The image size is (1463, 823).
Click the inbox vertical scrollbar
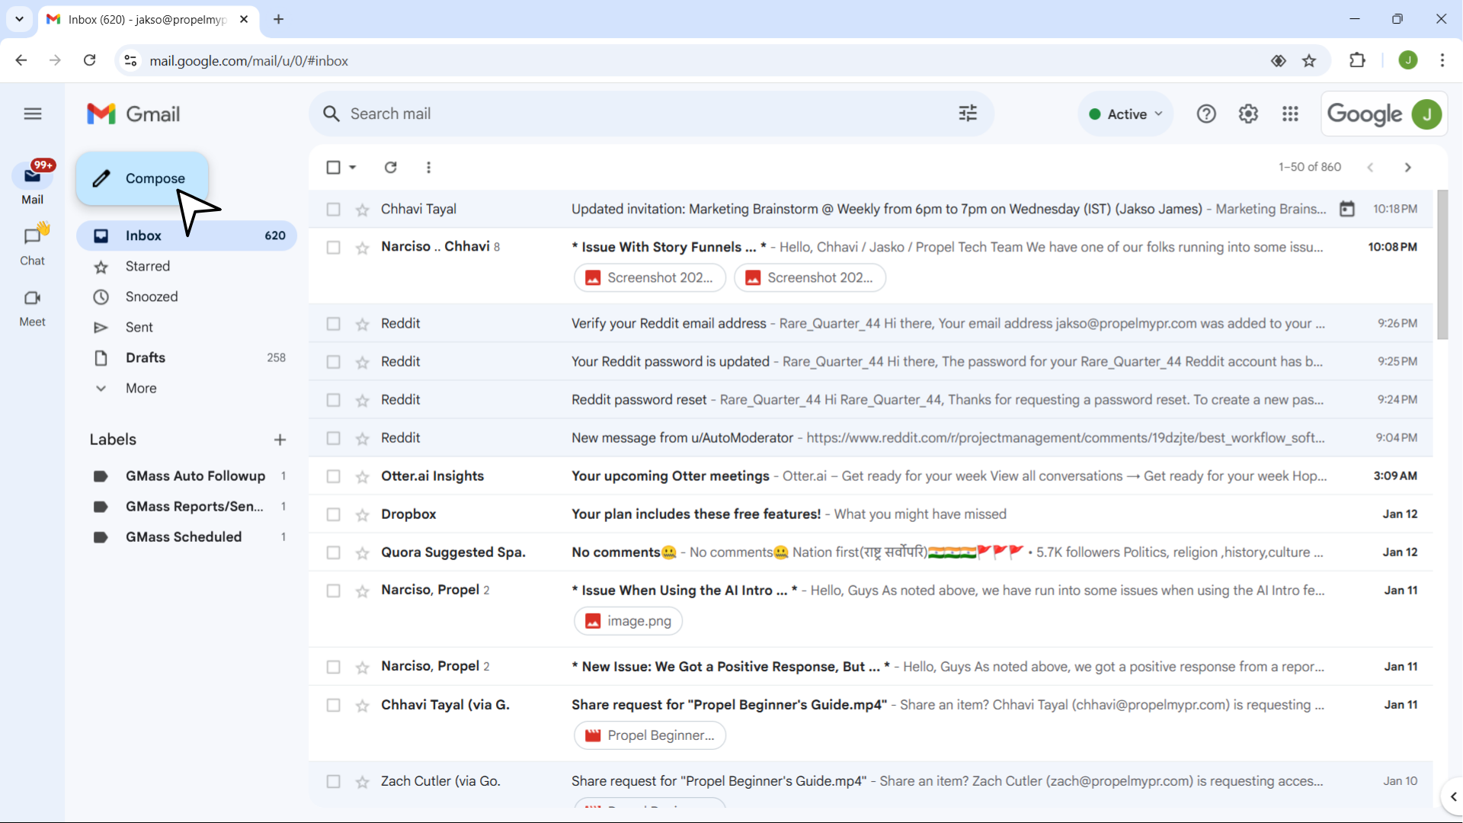point(1442,264)
